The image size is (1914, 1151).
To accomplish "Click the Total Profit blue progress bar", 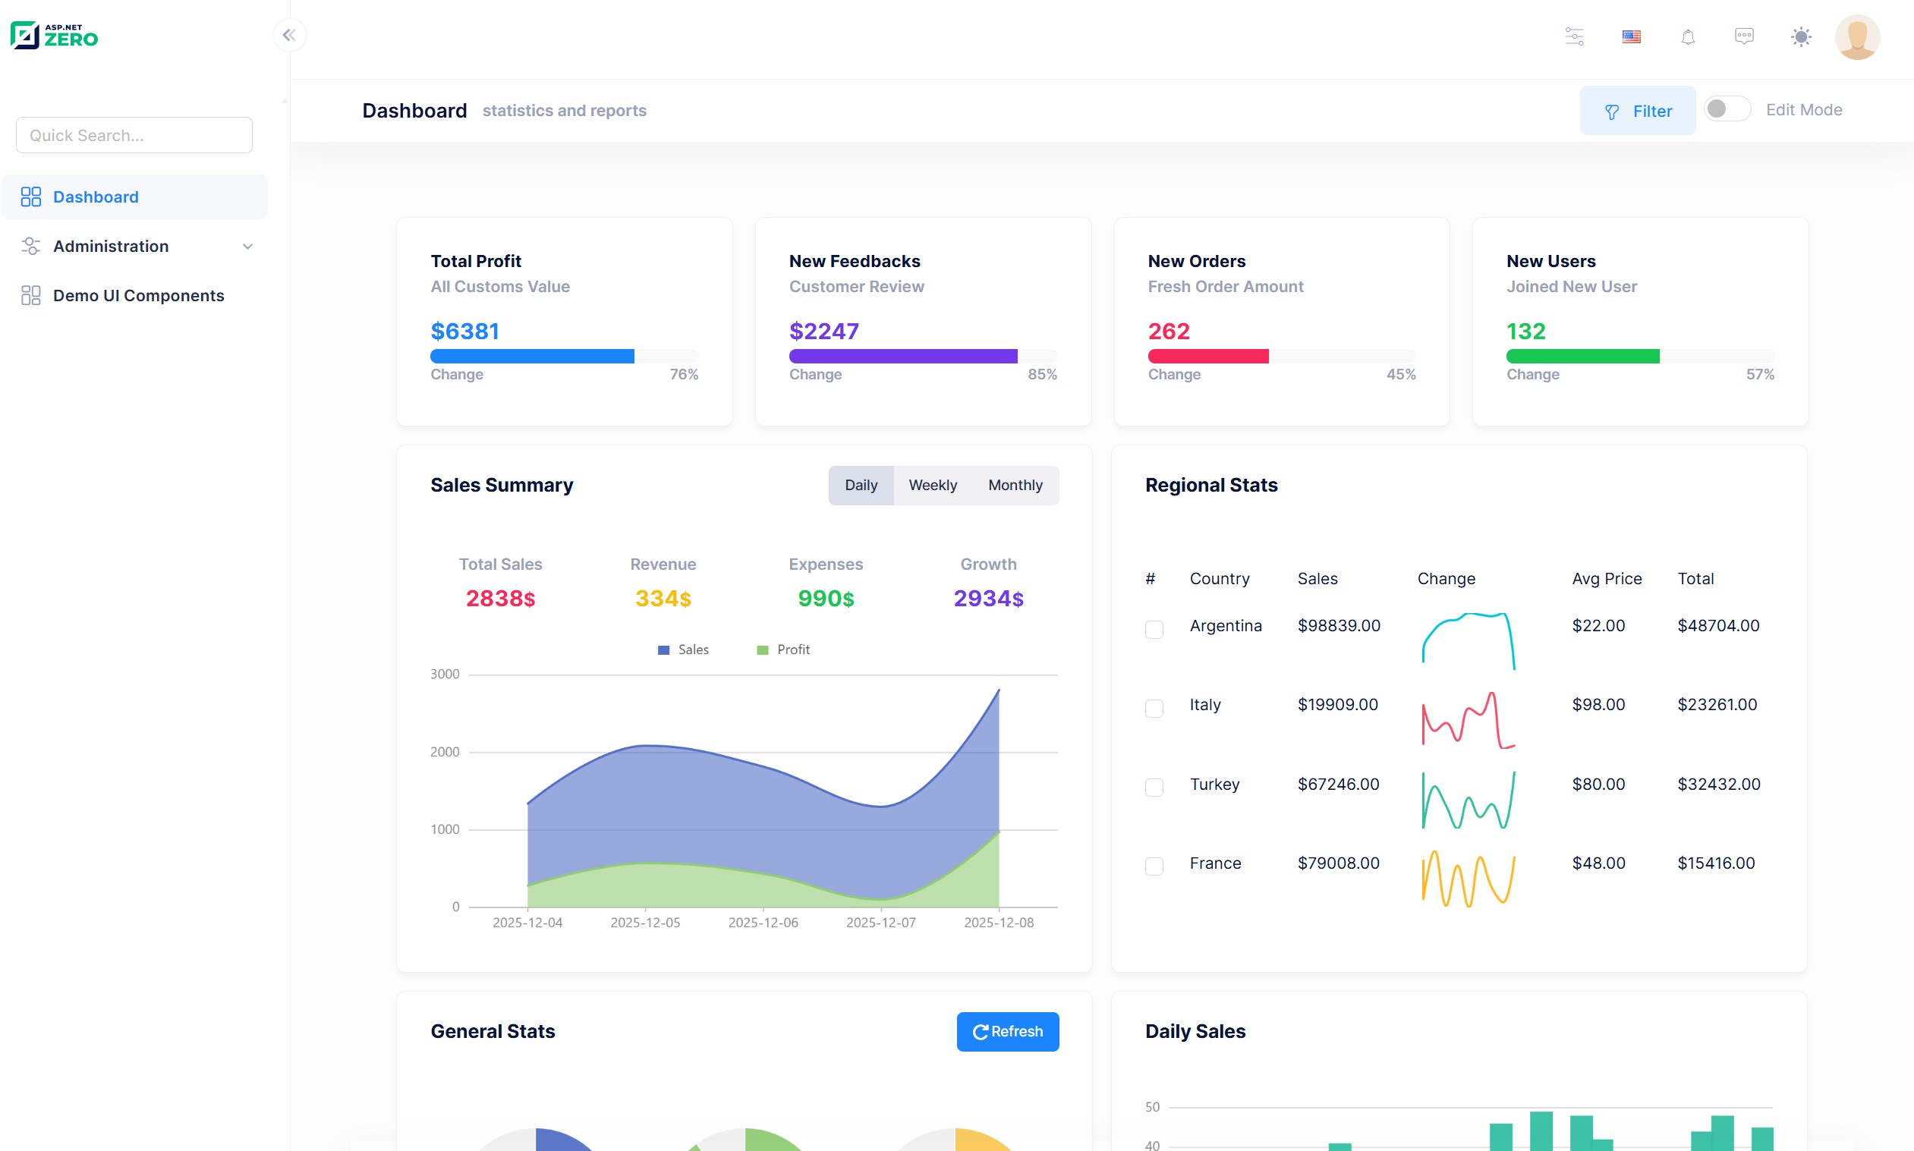I will pyautogui.click(x=532, y=356).
